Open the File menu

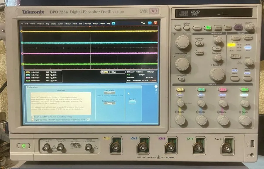(22, 24)
